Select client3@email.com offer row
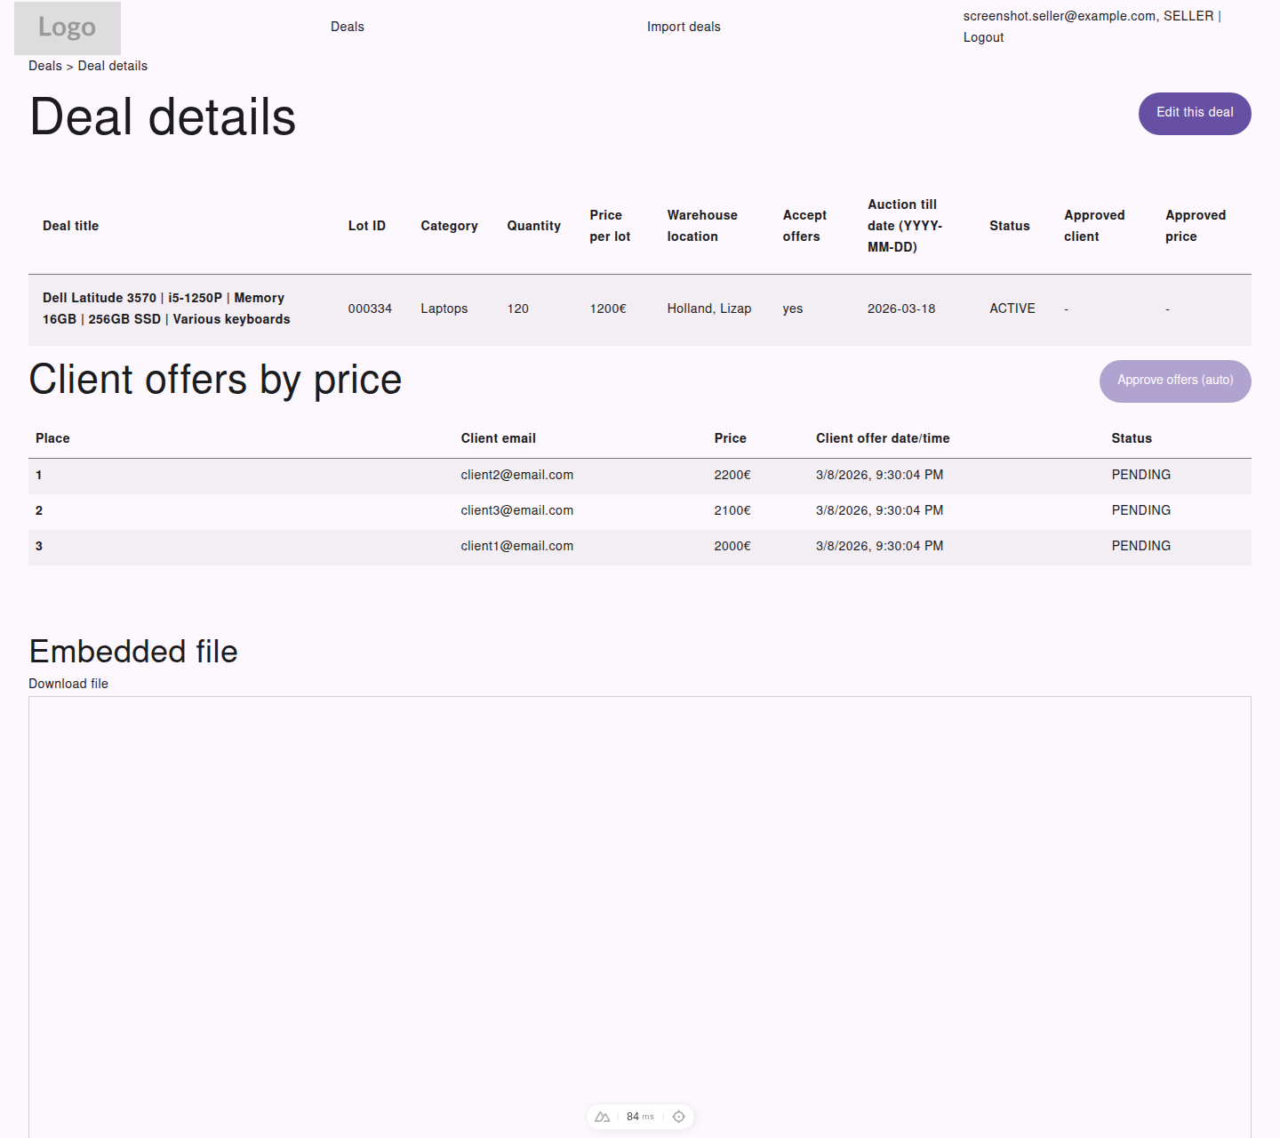1280x1138 pixels. coord(517,510)
